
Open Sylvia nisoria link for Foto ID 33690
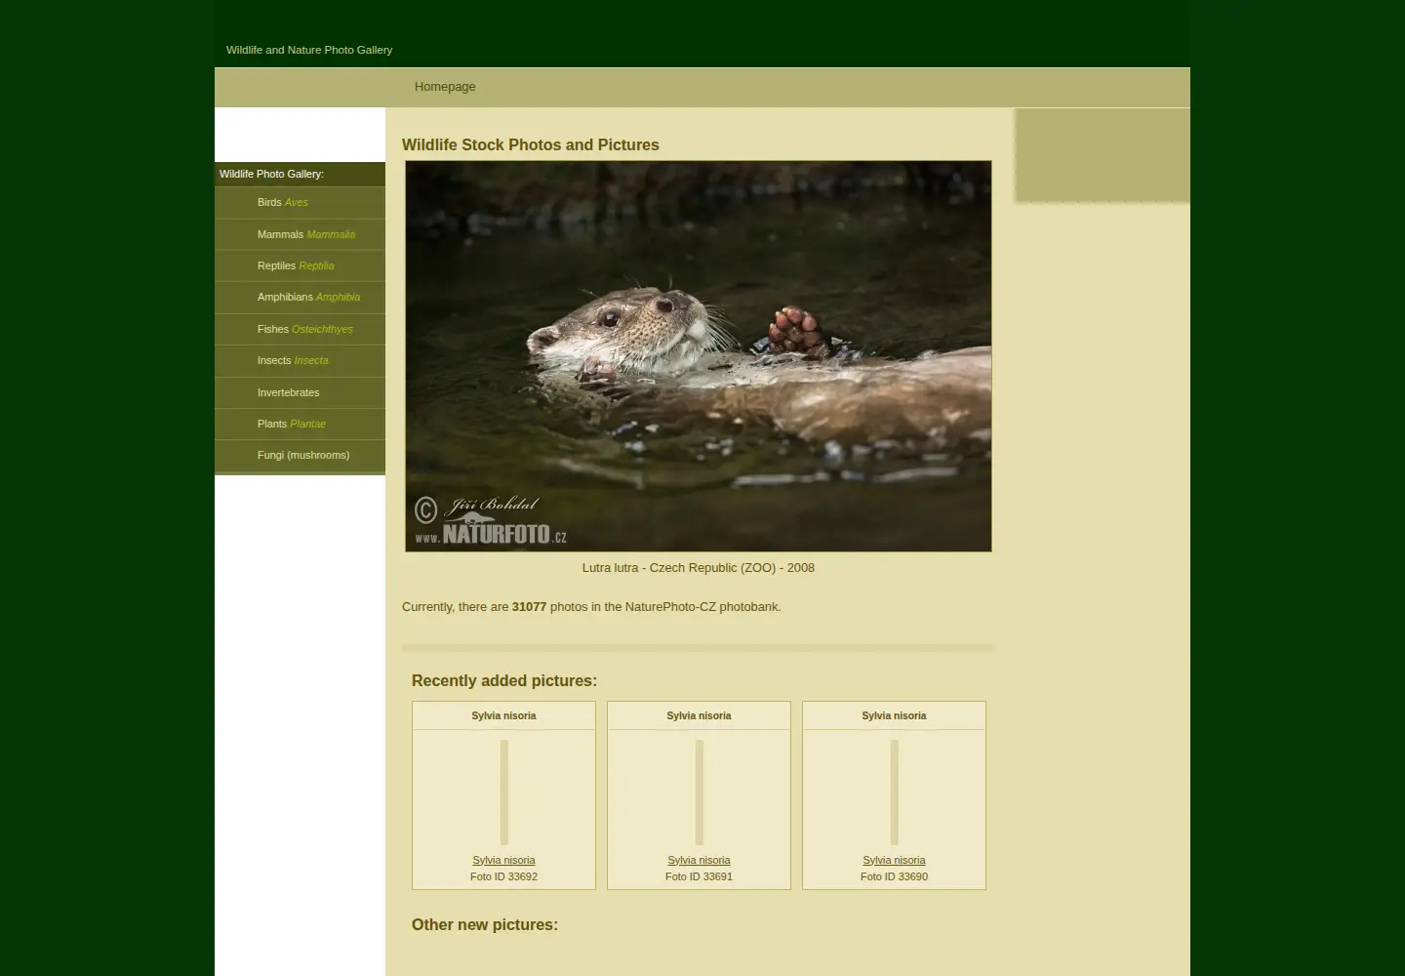(894, 860)
